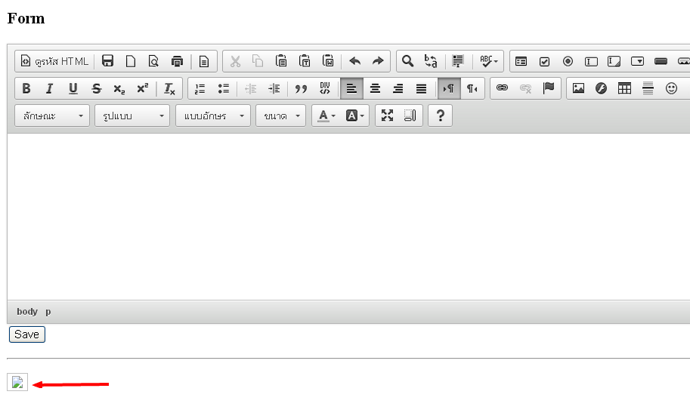This screenshot has height=413, width=690.
Task: Insert a text field form element
Action: [591, 61]
